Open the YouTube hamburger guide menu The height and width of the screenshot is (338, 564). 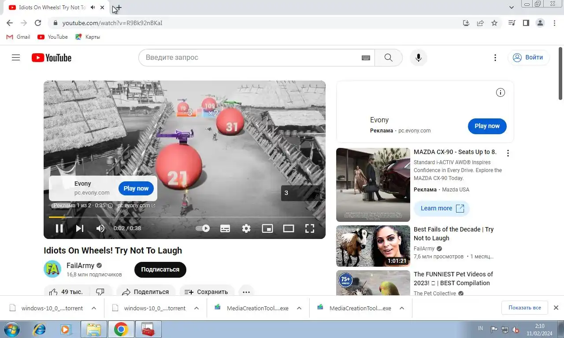tap(16, 58)
